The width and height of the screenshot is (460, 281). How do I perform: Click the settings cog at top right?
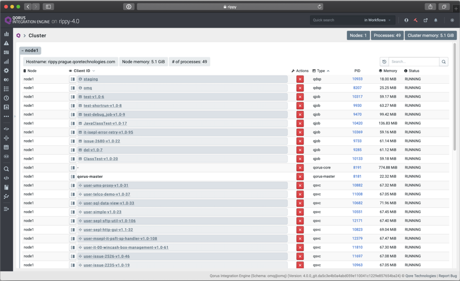tap(452, 20)
